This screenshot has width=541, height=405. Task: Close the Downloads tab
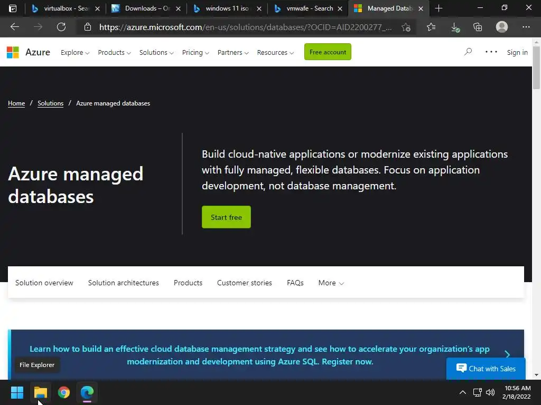click(178, 8)
